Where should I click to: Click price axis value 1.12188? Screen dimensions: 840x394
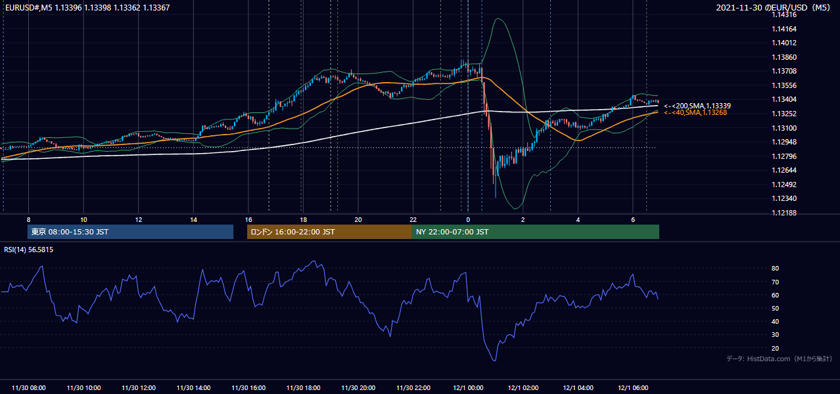[784, 213]
